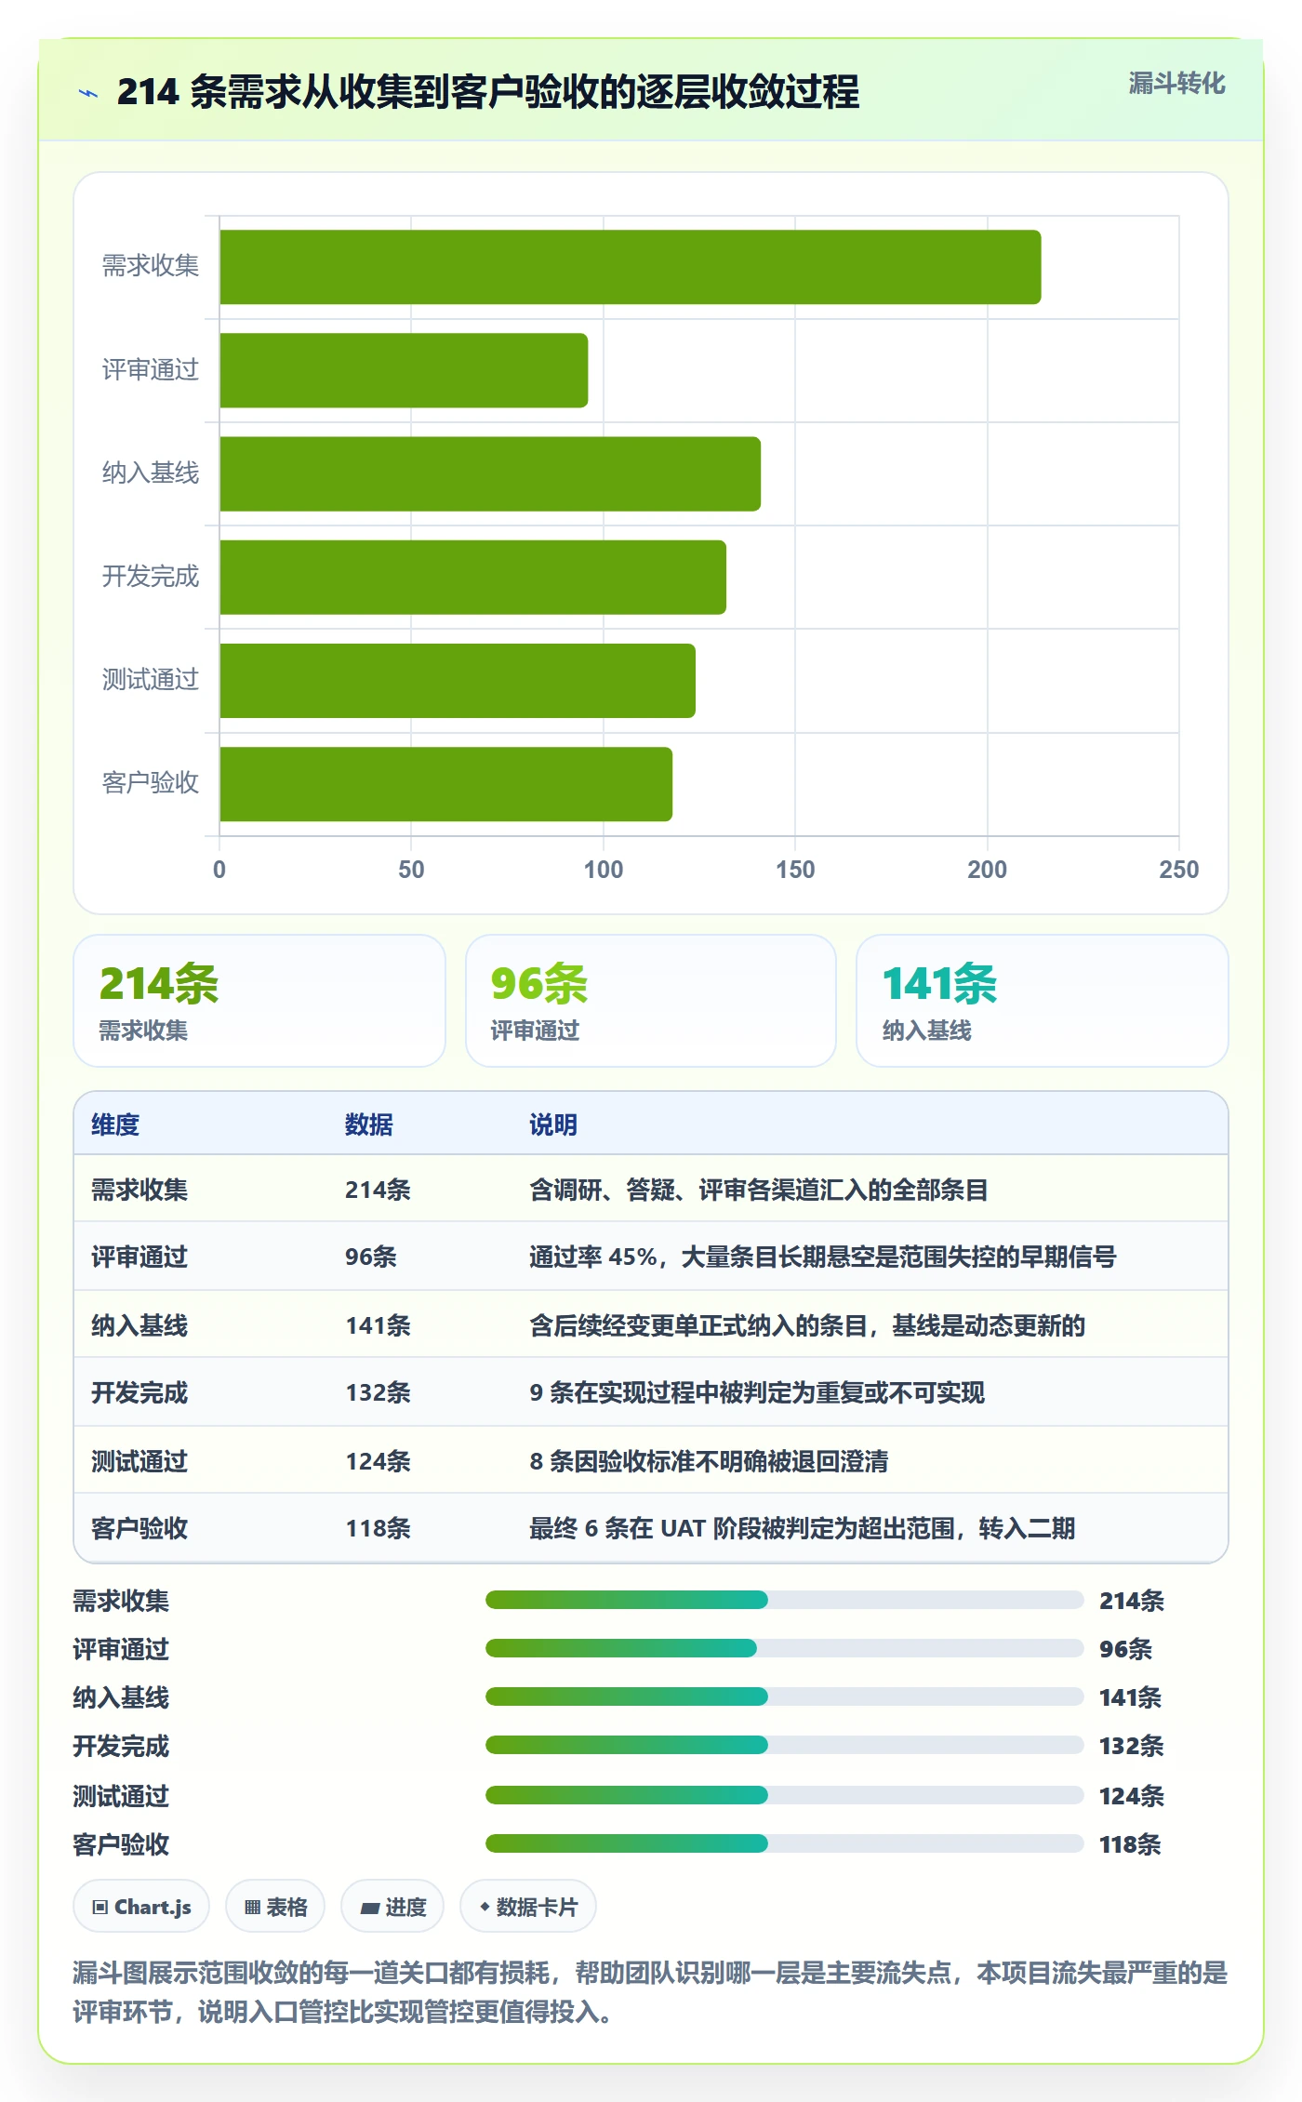The width and height of the screenshot is (1302, 2102).
Task: Click the 纳入基线 progress bar showing 141条
Action: pos(785,1696)
